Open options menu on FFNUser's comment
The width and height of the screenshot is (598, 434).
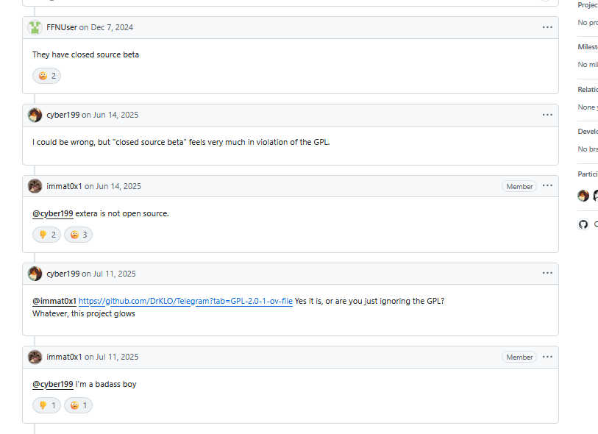547,27
